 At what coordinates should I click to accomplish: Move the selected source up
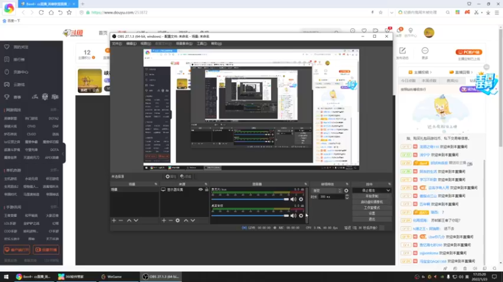click(x=185, y=221)
